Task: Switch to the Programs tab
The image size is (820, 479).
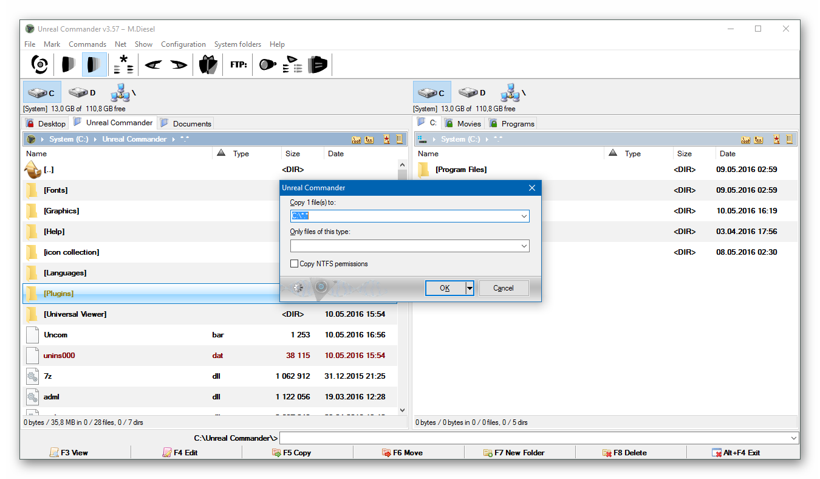Action: pyautogui.click(x=511, y=123)
